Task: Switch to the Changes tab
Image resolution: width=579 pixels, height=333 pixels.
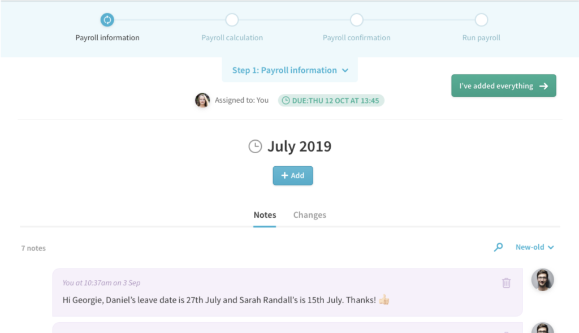Action: point(309,215)
